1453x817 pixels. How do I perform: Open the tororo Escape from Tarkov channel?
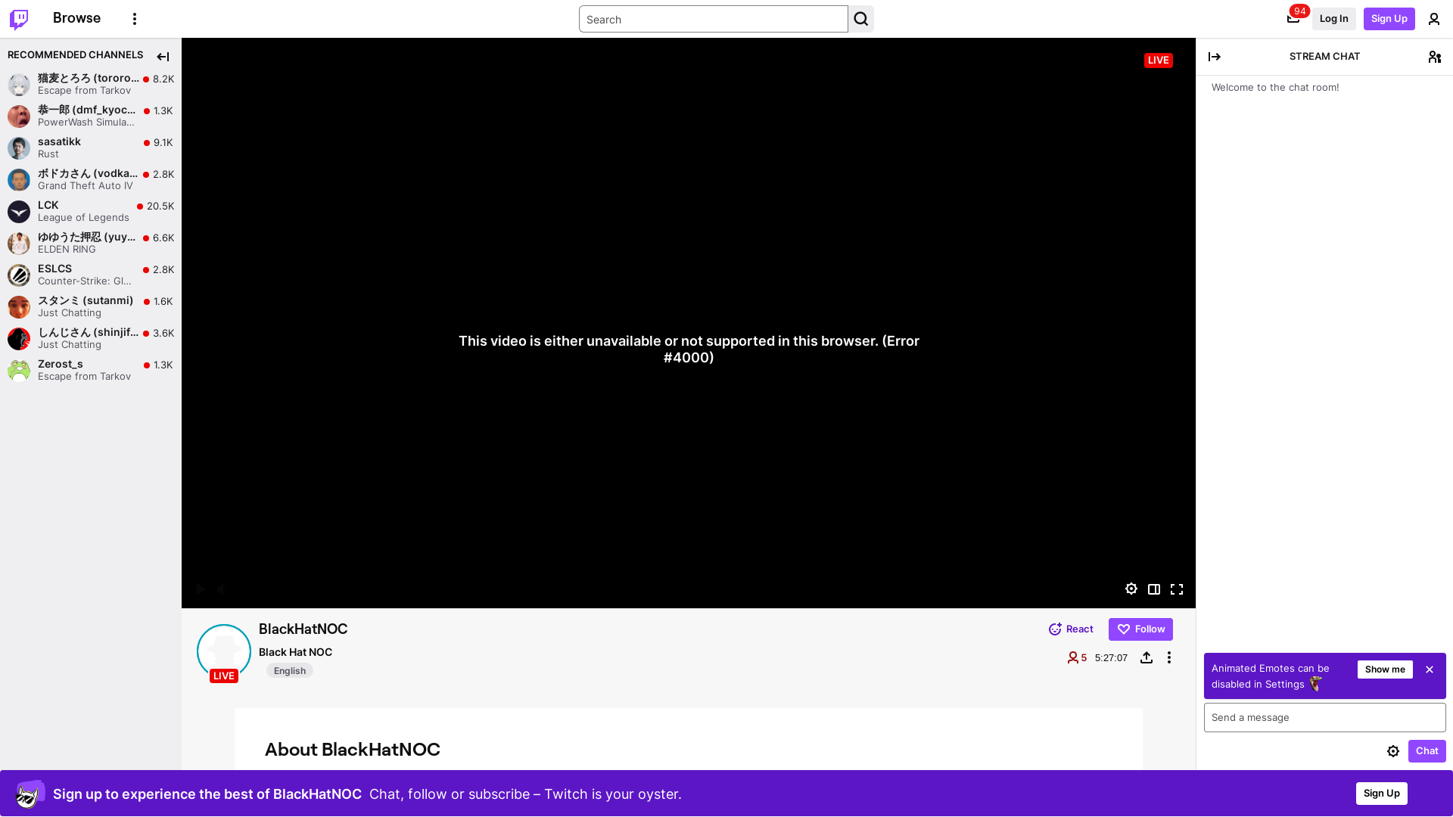point(91,84)
